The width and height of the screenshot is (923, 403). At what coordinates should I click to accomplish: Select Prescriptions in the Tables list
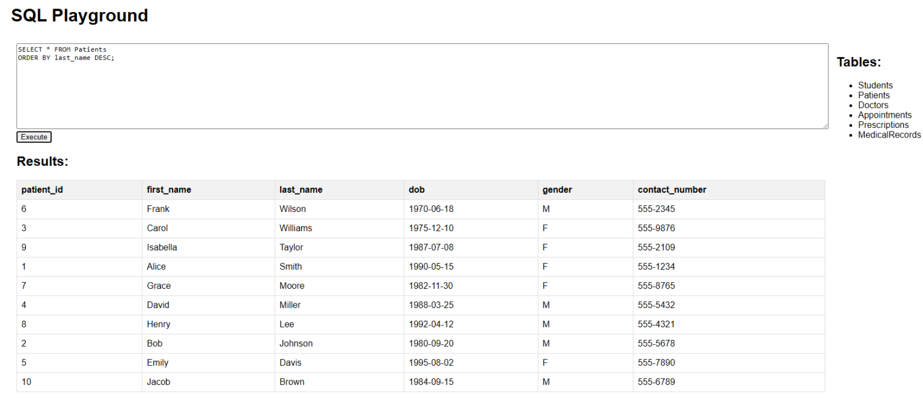[883, 125]
